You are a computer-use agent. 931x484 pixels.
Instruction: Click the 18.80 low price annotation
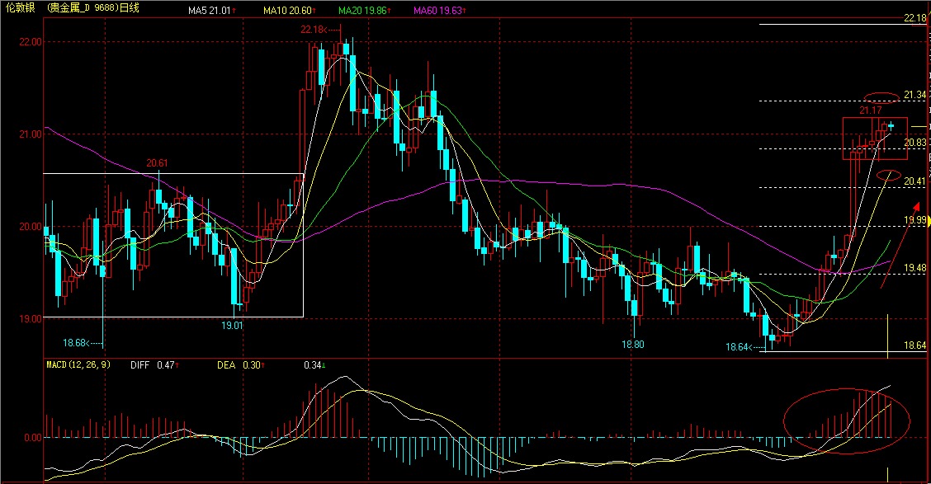click(x=632, y=345)
